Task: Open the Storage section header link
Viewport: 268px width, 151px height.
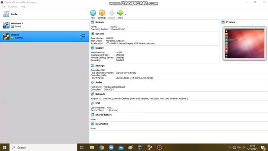Action: tap(100, 65)
